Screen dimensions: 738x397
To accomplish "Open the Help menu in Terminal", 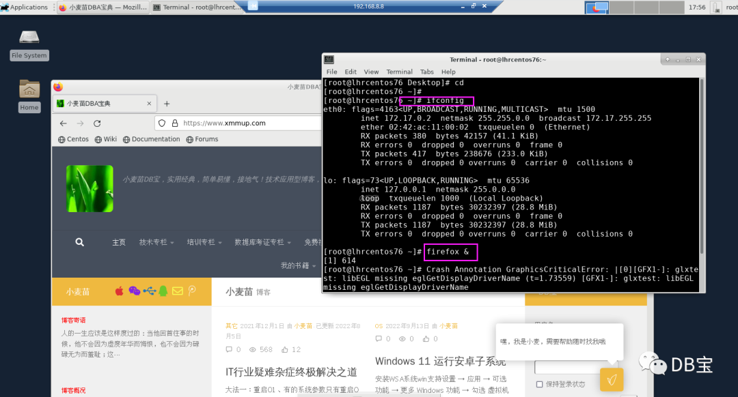I will click(448, 72).
